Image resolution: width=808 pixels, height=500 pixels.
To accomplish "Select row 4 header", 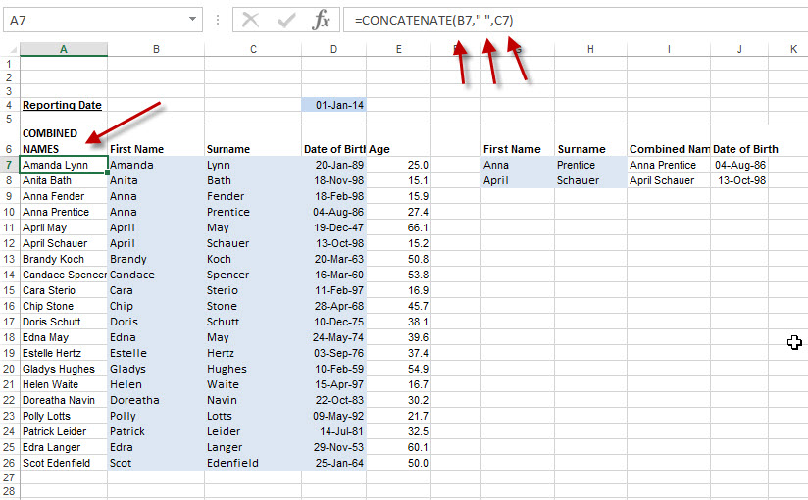I will (x=10, y=105).
